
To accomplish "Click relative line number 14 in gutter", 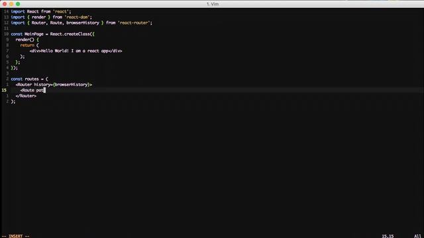I will [x=6, y=12].
